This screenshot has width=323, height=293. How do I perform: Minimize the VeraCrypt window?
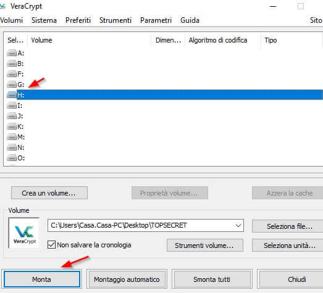click(x=273, y=6)
